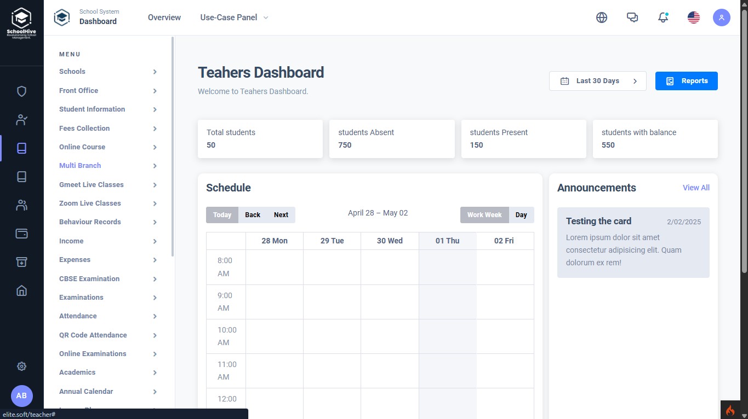Viewport: 748px width, 419px height.
Task: Switch schedule to Work Week view
Action: pos(484,215)
